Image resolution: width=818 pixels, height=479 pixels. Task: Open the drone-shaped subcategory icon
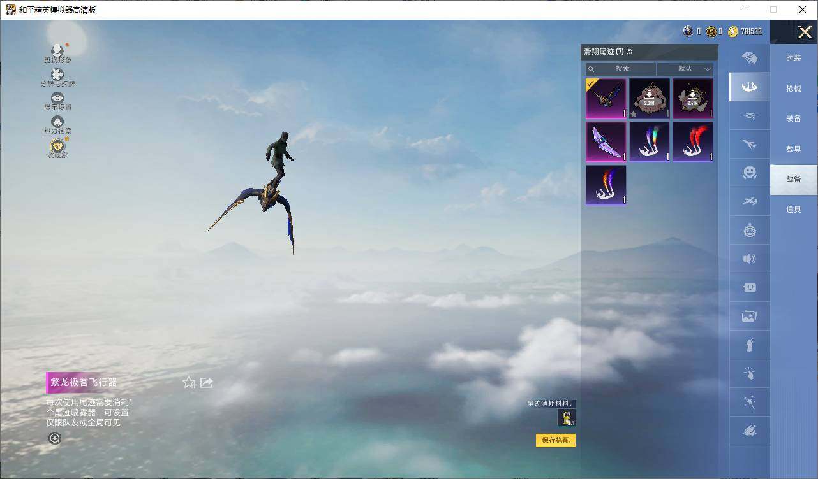coord(750,116)
